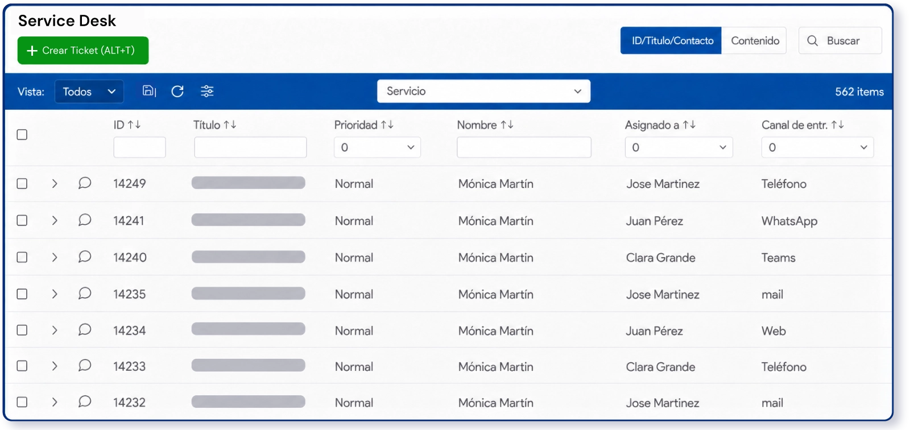This screenshot has height=430, width=910.
Task: Select checkbox for ticket 14232
Action: [x=22, y=402]
